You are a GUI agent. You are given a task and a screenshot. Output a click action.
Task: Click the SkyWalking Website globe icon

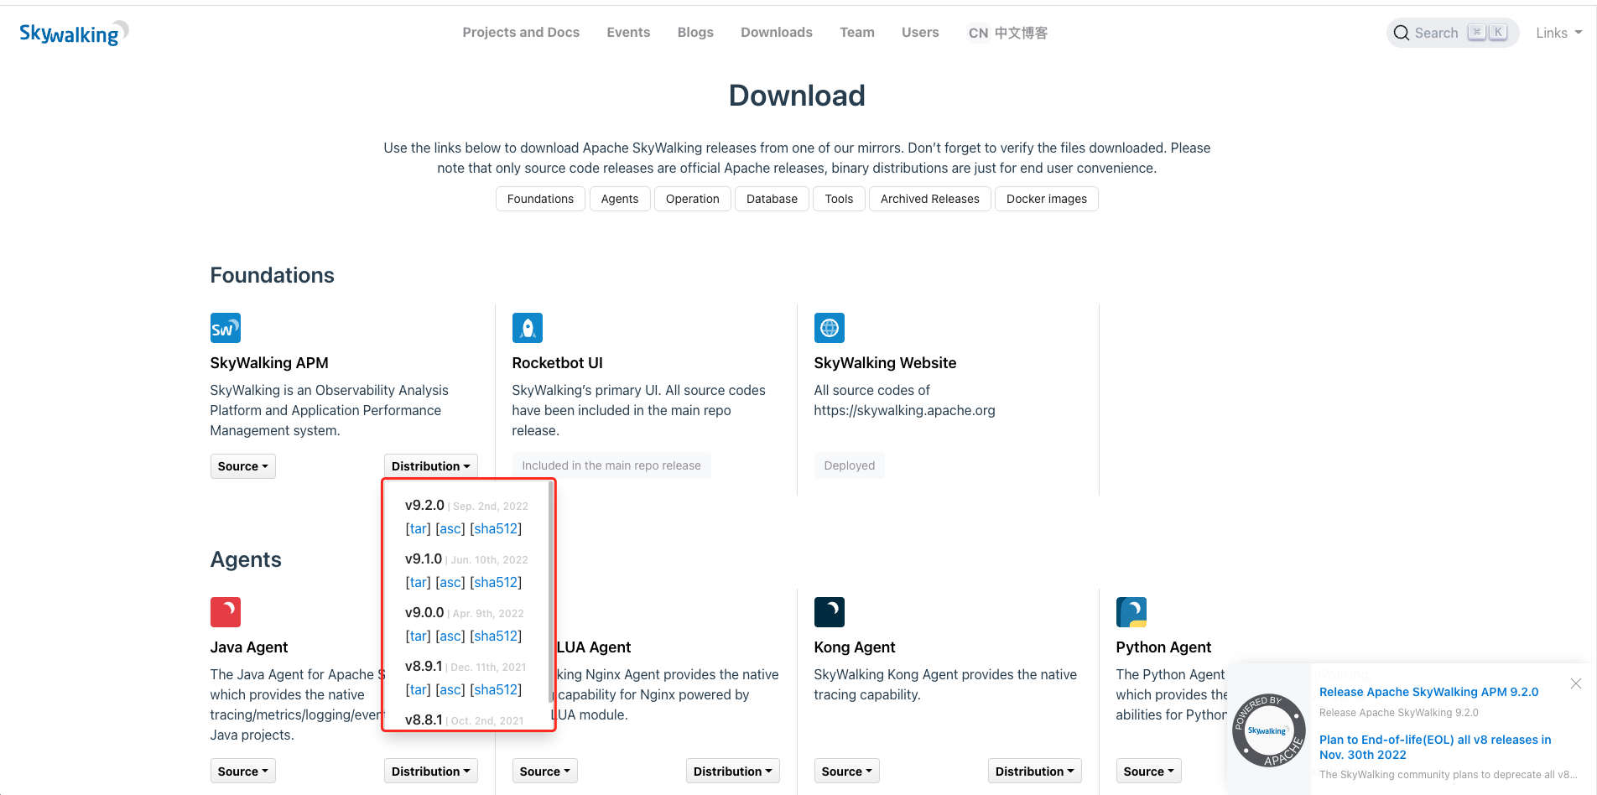point(830,328)
